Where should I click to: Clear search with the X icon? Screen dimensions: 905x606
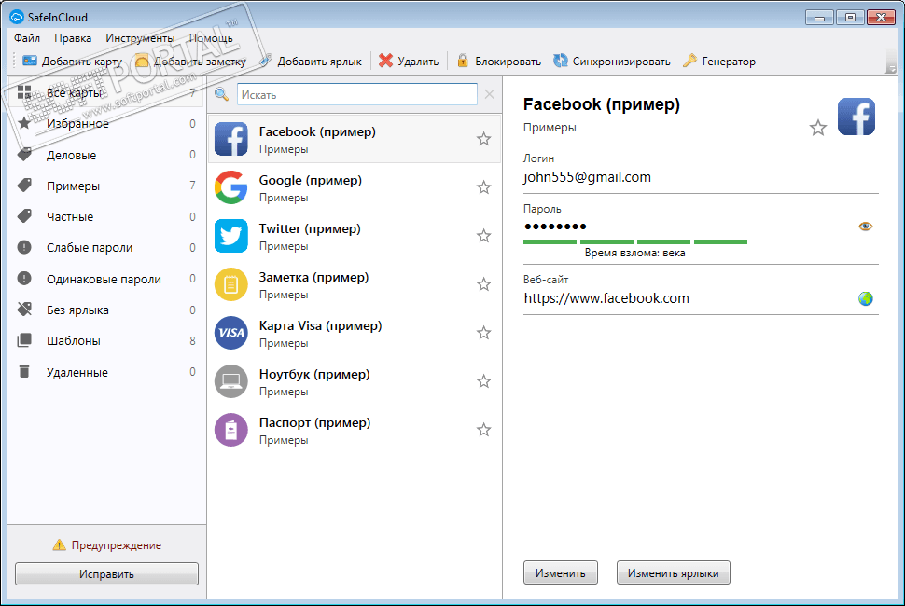490,94
